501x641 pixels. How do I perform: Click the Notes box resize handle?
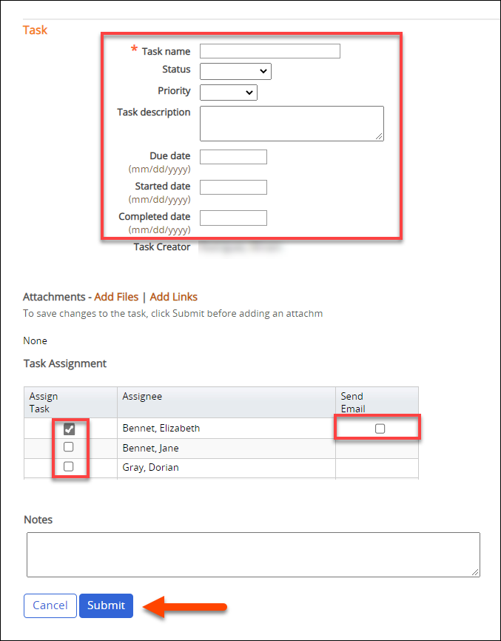pos(475,572)
